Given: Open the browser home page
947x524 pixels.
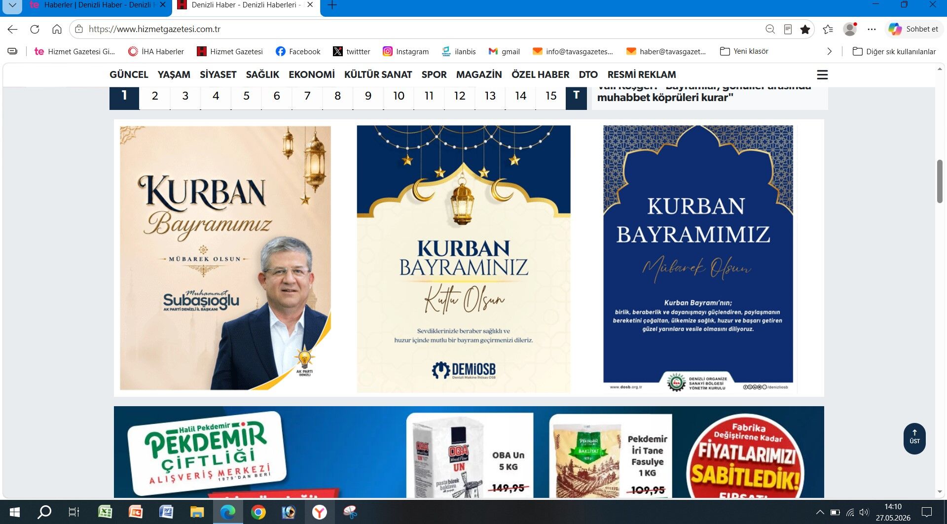Looking at the screenshot, I should click(x=57, y=29).
